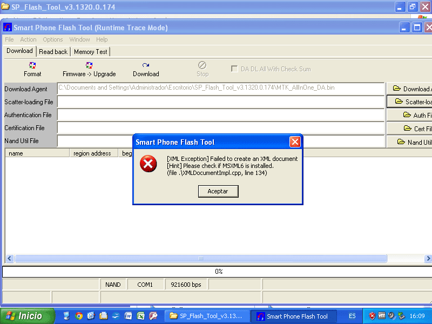
Task: Click the ES language indicator
Action: tap(352, 316)
